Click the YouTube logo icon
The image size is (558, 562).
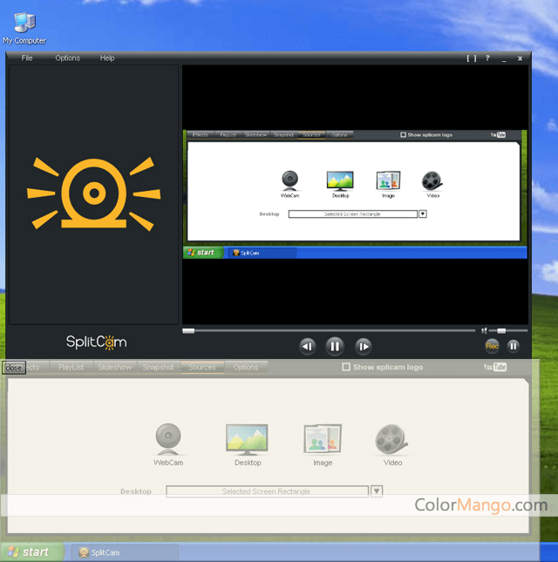point(494,368)
